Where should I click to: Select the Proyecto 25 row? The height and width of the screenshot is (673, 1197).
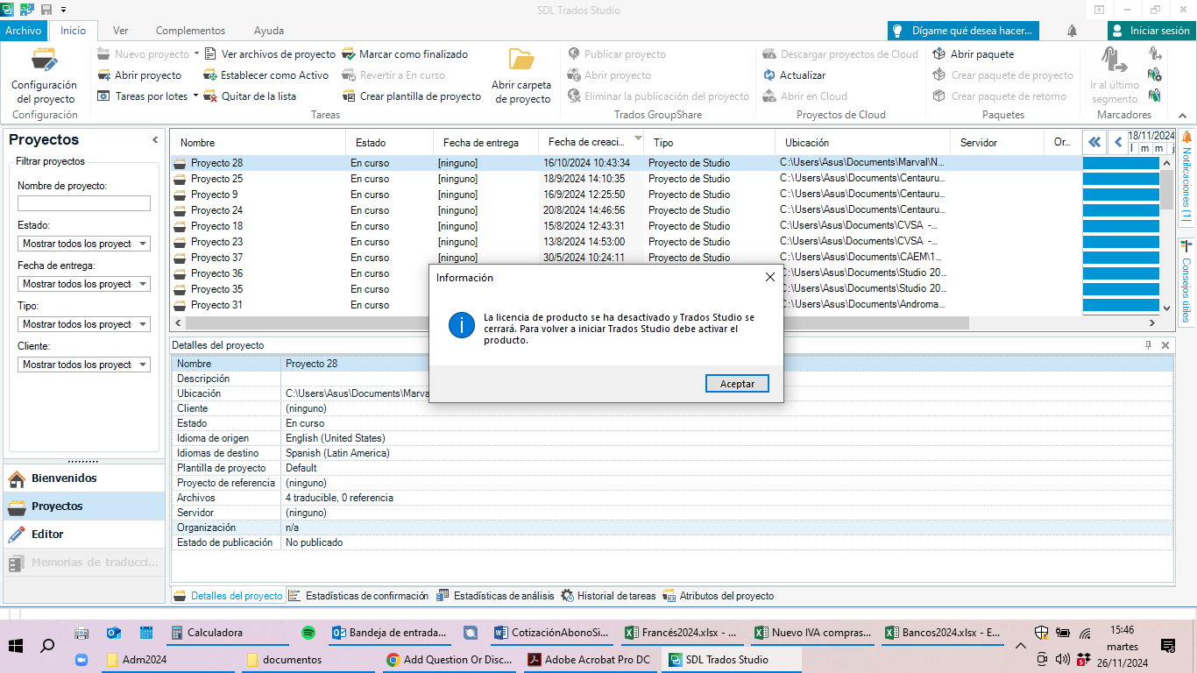pos(627,179)
